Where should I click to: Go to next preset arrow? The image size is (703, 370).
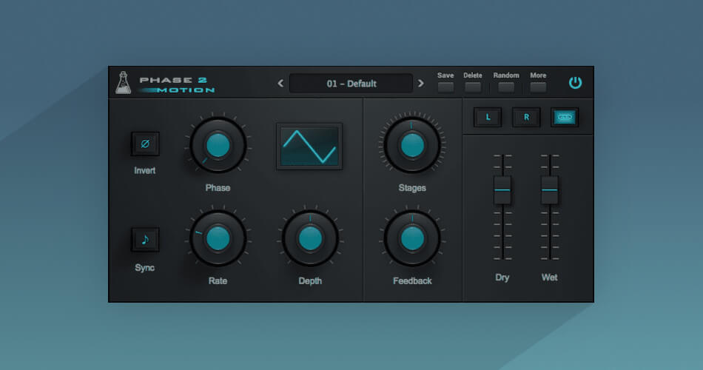pos(421,84)
